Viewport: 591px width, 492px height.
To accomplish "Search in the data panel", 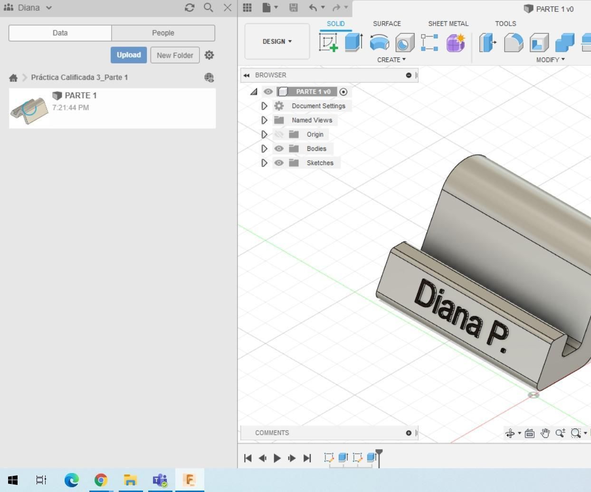I will [x=208, y=8].
